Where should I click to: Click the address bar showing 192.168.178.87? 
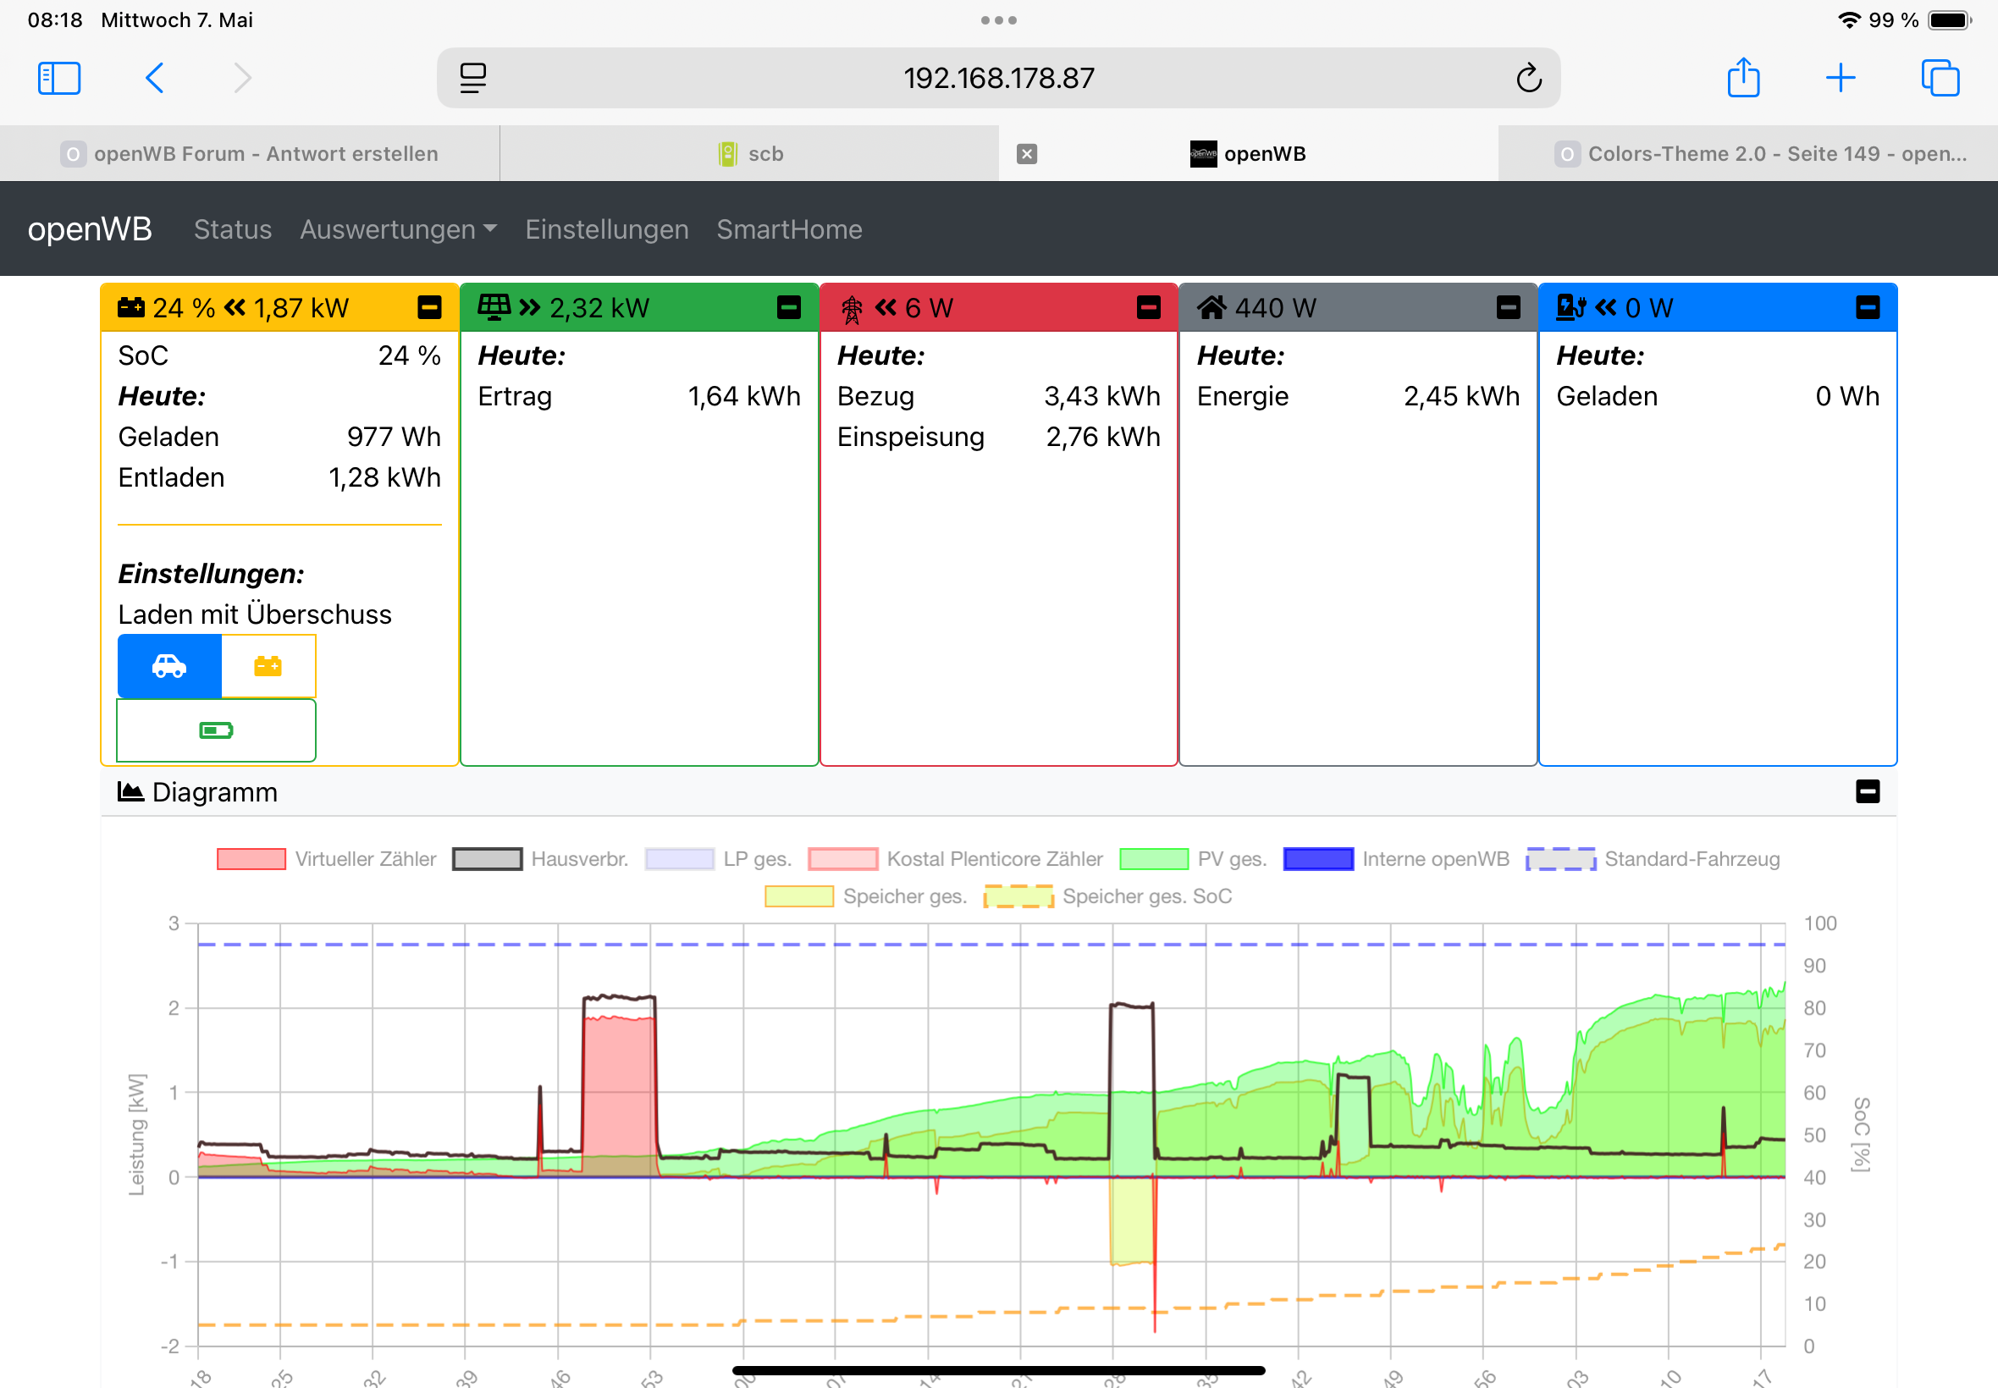[997, 78]
